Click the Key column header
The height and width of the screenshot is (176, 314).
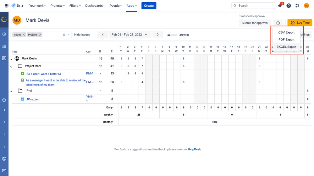pos(88,52)
